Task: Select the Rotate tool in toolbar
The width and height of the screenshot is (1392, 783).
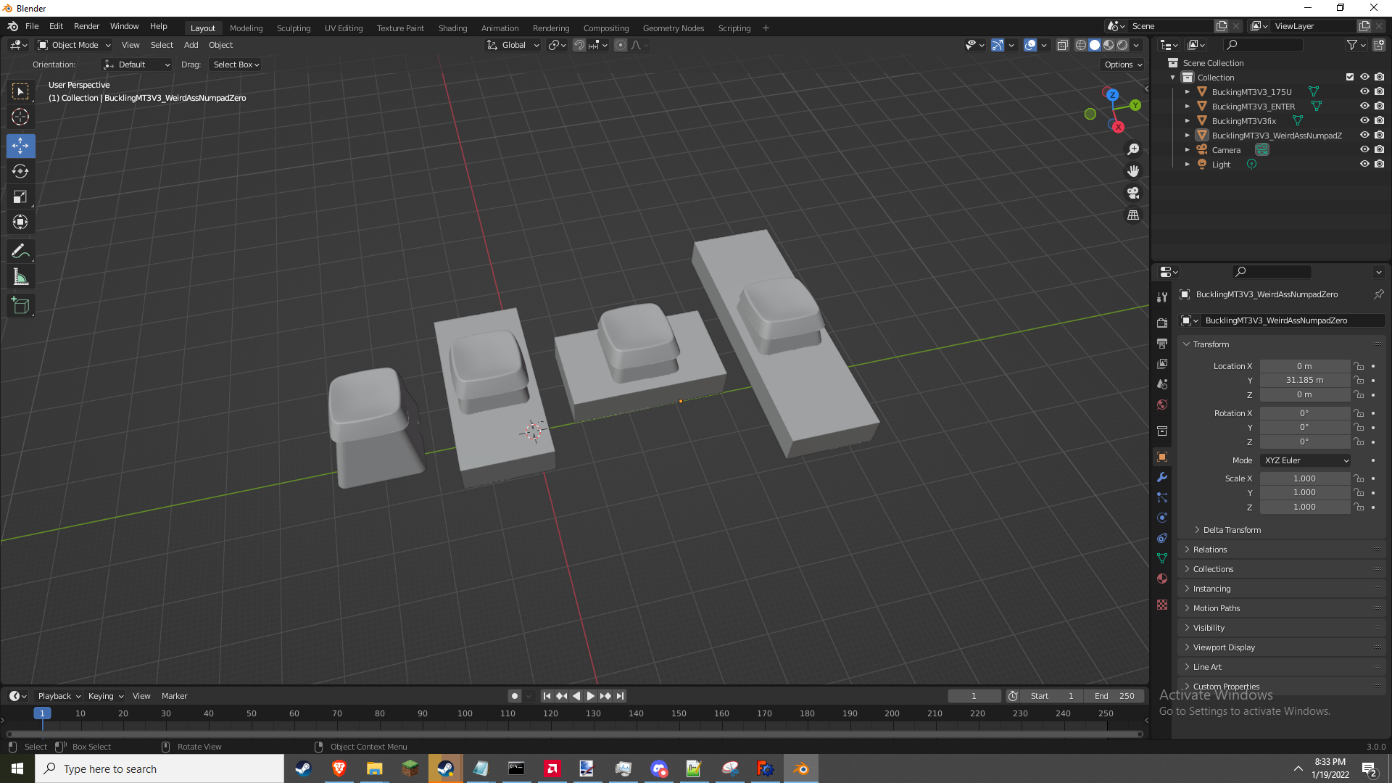Action: click(20, 172)
